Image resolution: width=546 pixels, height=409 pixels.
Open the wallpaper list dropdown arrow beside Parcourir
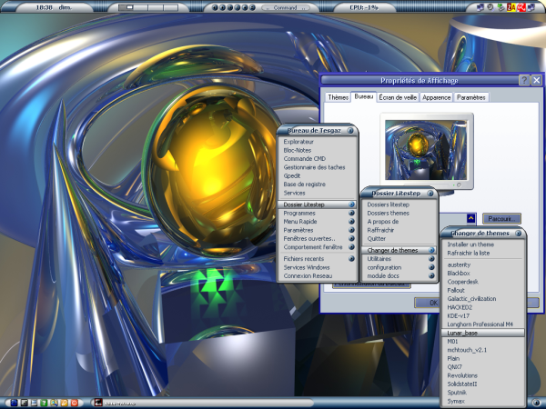pos(470,218)
